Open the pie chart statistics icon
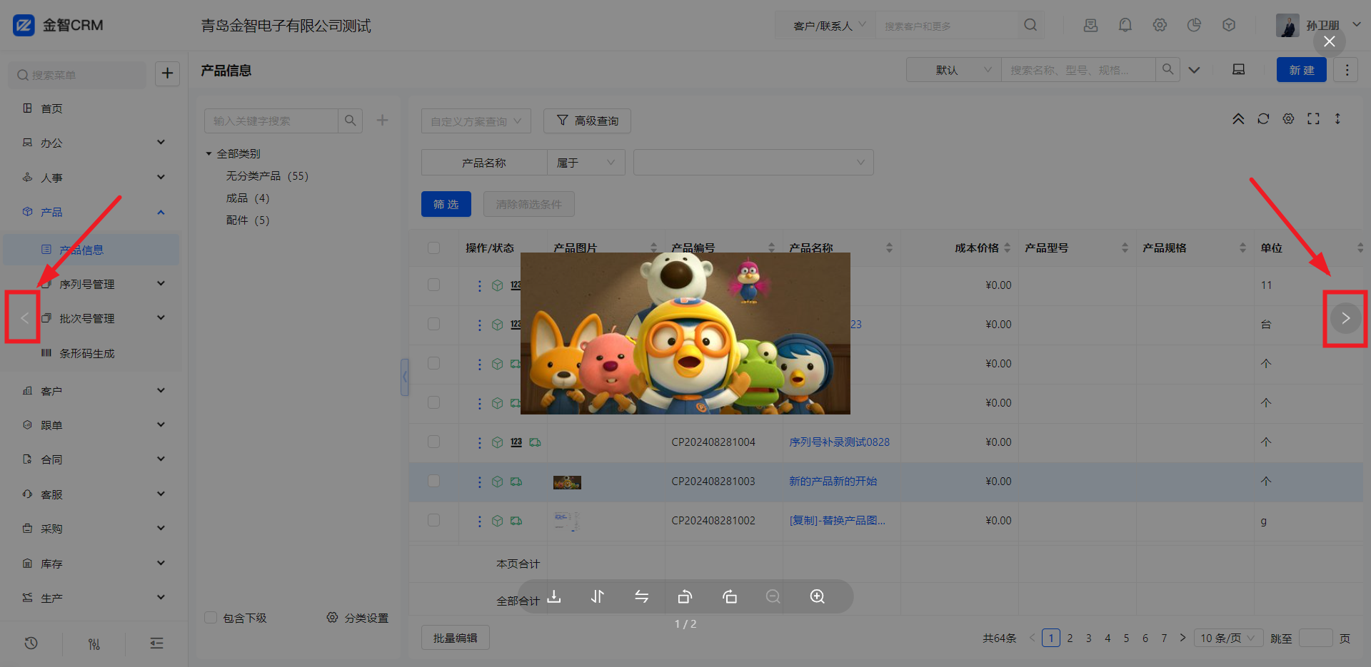The height and width of the screenshot is (667, 1371). pos(1194,25)
